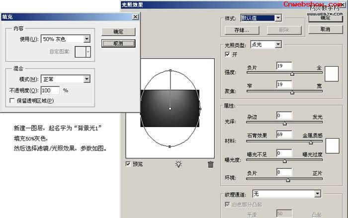Click 取消 in the 填充 dialog
Viewport: 348px width, 218px height.
coord(118,43)
